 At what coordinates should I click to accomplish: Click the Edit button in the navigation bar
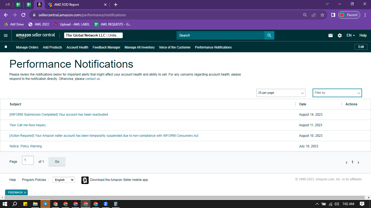(x=361, y=47)
